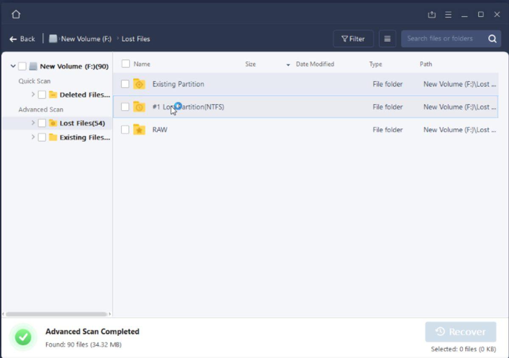This screenshot has width=509, height=358.
Task: Click the New Volume drive icon in breadcrumb
Action: (x=53, y=39)
